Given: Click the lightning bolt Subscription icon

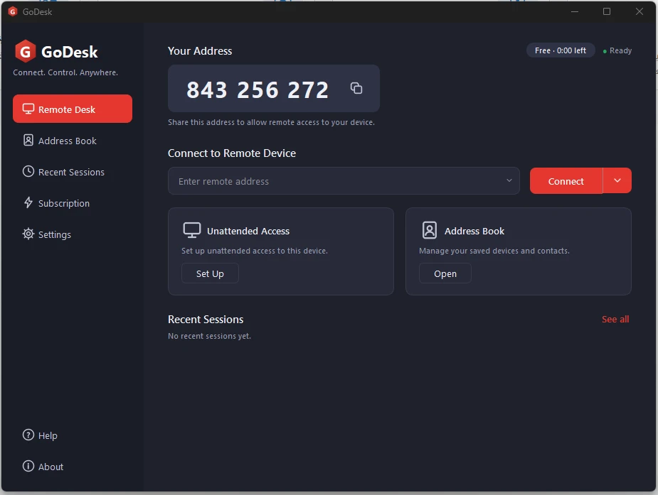Looking at the screenshot, I should point(28,202).
